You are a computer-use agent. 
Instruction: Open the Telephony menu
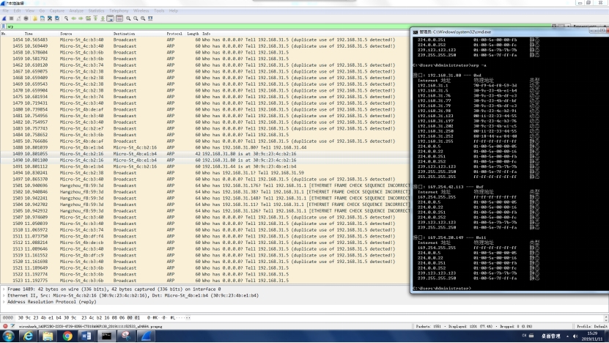click(x=119, y=11)
